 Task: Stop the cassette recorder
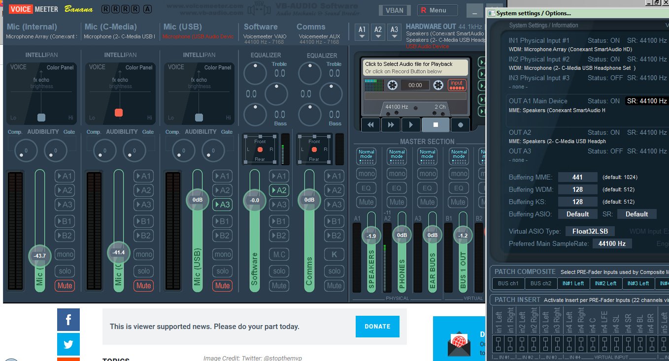pos(435,125)
